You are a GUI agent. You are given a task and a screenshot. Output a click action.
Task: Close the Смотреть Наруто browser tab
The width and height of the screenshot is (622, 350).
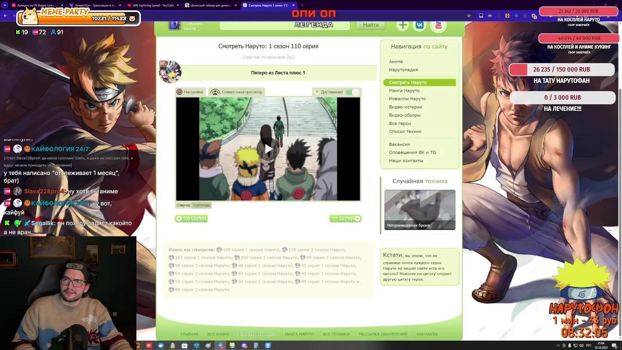pyautogui.click(x=294, y=5)
